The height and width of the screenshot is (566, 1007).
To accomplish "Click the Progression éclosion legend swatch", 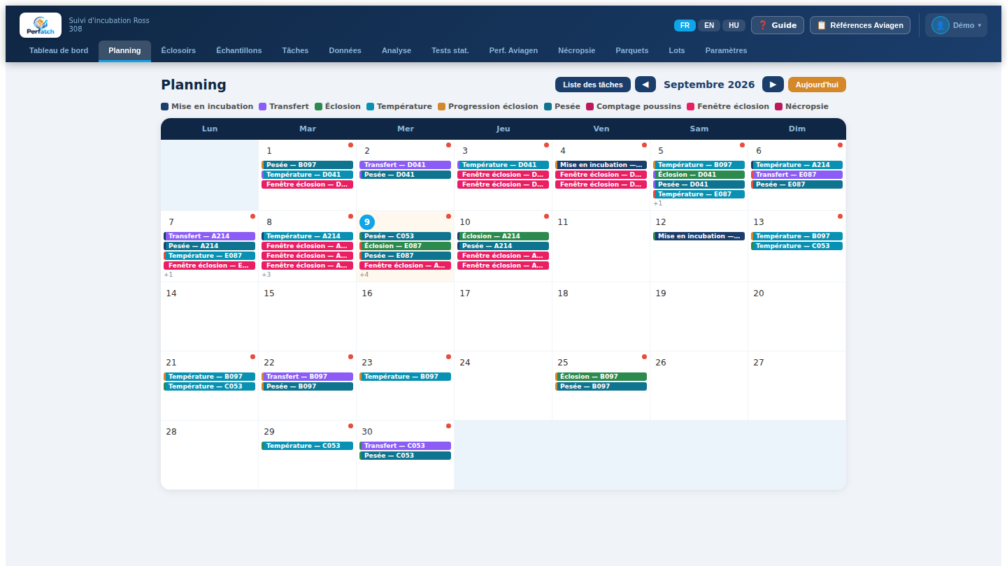I will pyautogui.click(x=442, y=107).
